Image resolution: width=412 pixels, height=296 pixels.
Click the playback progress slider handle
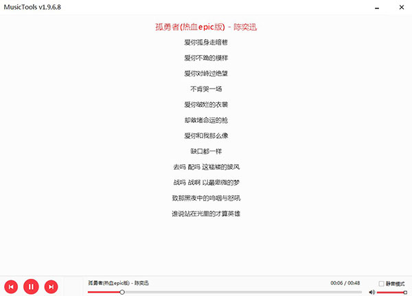(x=122, y=292)
